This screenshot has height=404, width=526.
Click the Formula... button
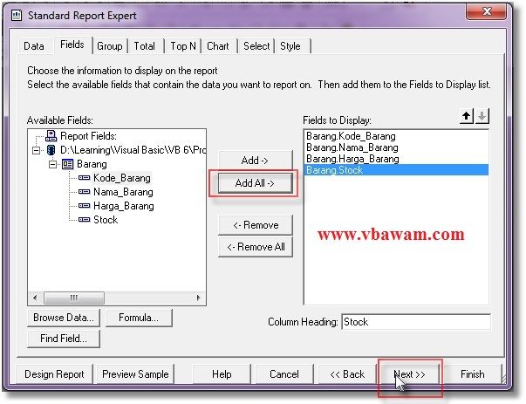[x=139, y=318]
